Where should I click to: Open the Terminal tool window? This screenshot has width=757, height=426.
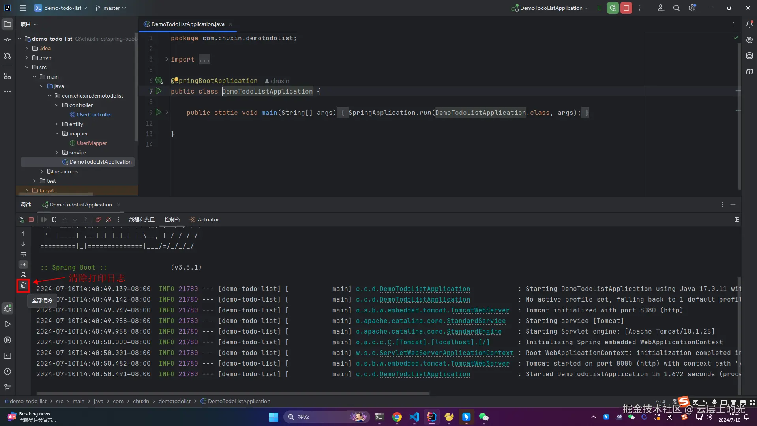(x=7, y=356)
